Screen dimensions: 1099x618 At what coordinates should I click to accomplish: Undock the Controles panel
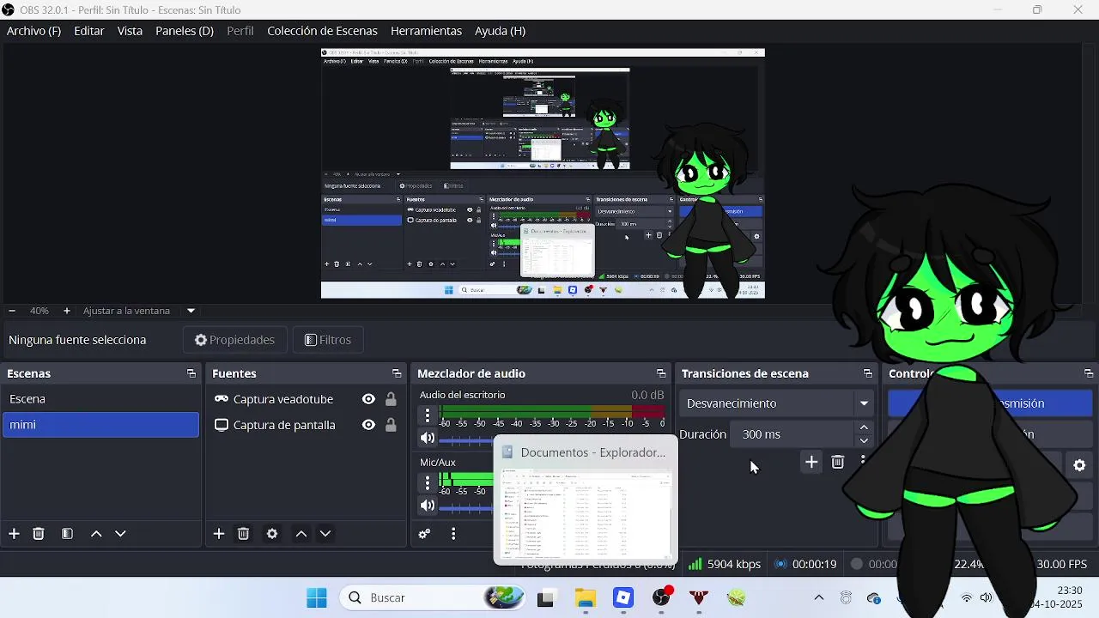pyautogui.click(x=1089, y=373)
